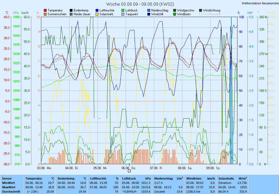
Task: Click the black Bodentemp. legend swatch
Action: click(71, 11)
